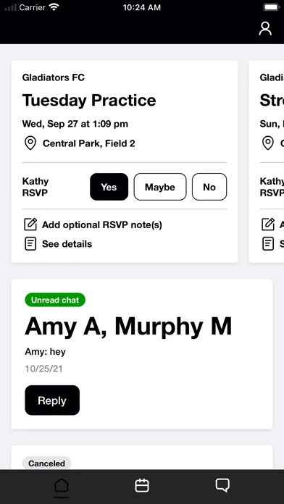Tap the Kathy RSVP label
This screenshot has width=284, height=504.
[x=35, y=187]
